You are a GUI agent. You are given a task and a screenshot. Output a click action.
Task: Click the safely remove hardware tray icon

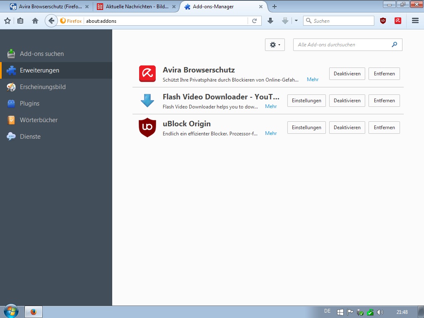point(360,312)
